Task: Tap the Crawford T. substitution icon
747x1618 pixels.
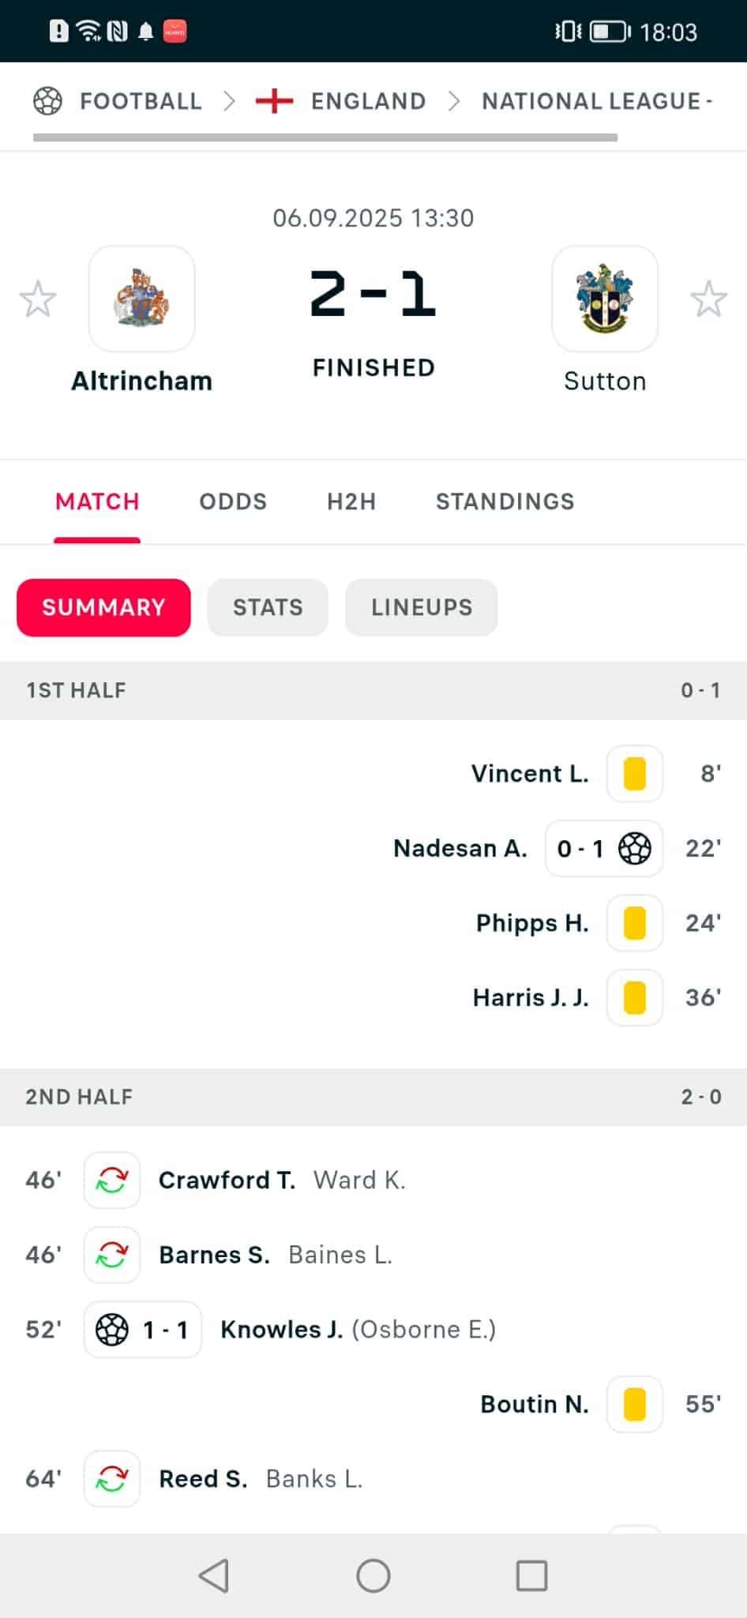Action: 112,1181
